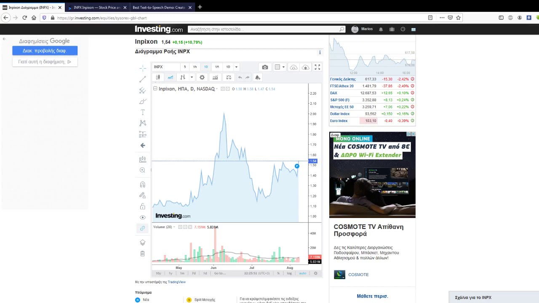Click the redo arrow in chart toolbar

click(248, 77)
